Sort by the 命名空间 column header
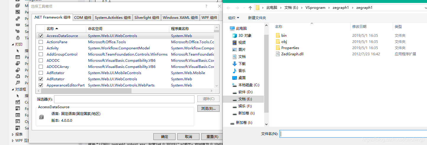Image resolution: width=427 pixels, height=145 pixels. 127,29
